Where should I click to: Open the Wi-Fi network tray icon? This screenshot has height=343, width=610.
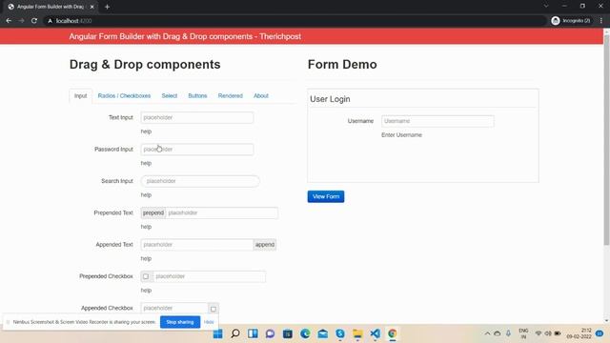(539, 333)
